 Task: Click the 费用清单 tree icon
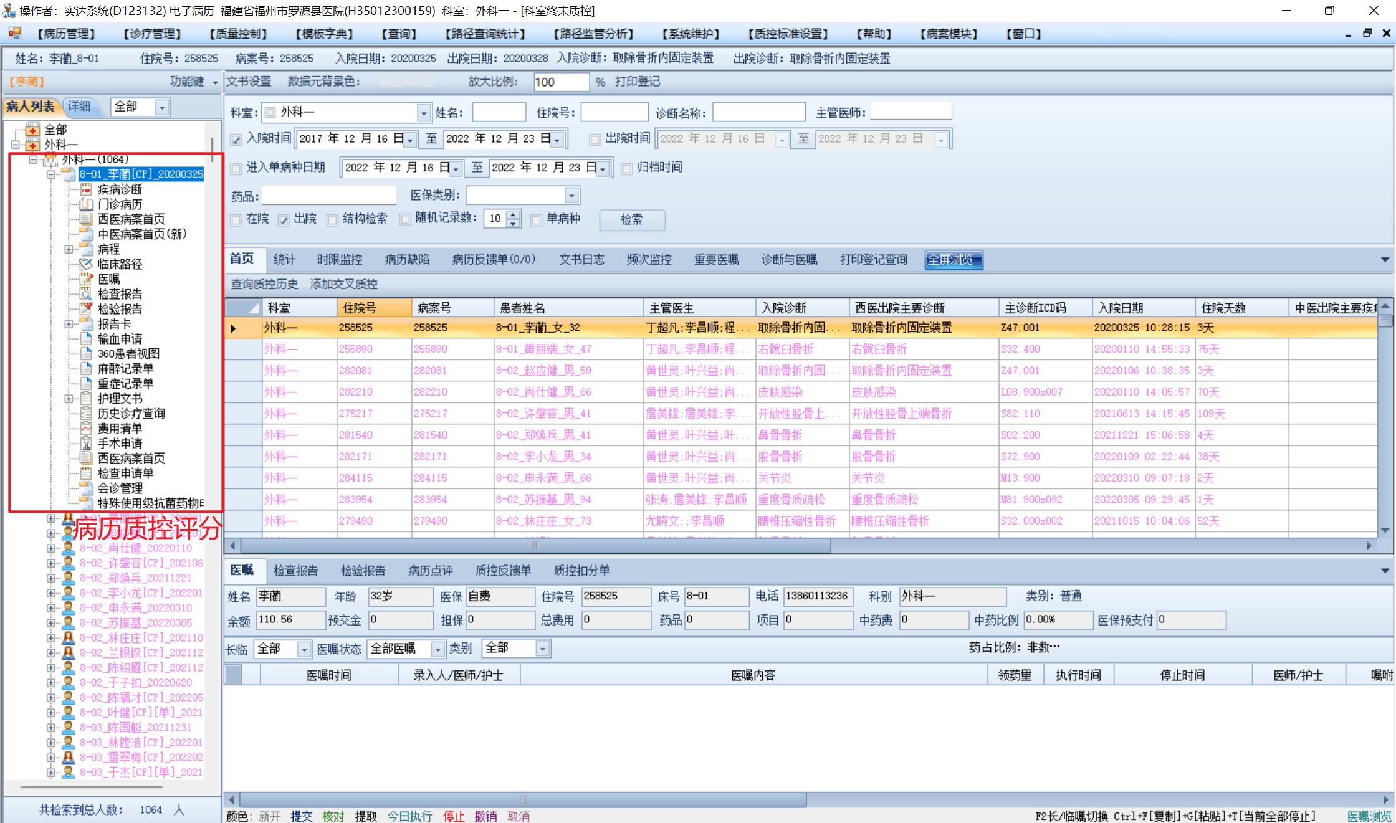pos(86,429)
